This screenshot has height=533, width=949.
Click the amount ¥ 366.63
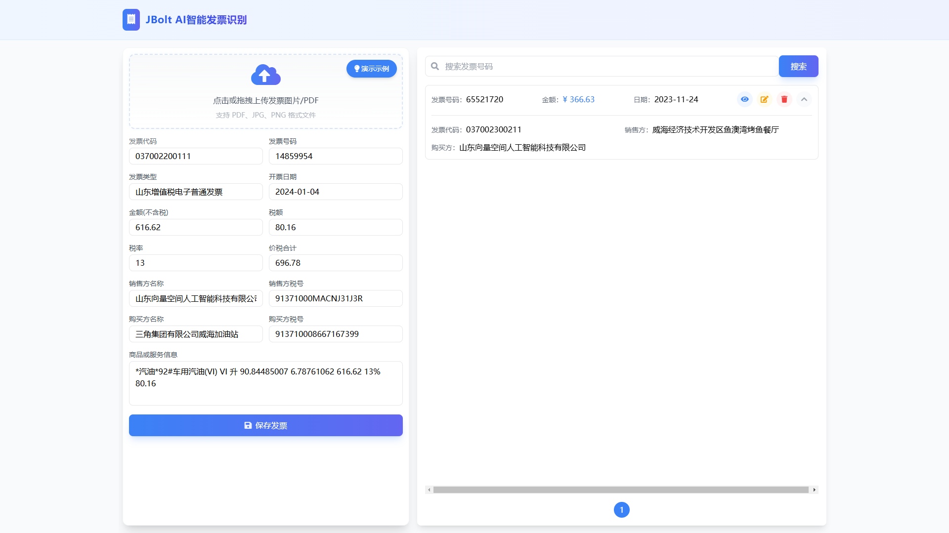[x=578, y=99]
